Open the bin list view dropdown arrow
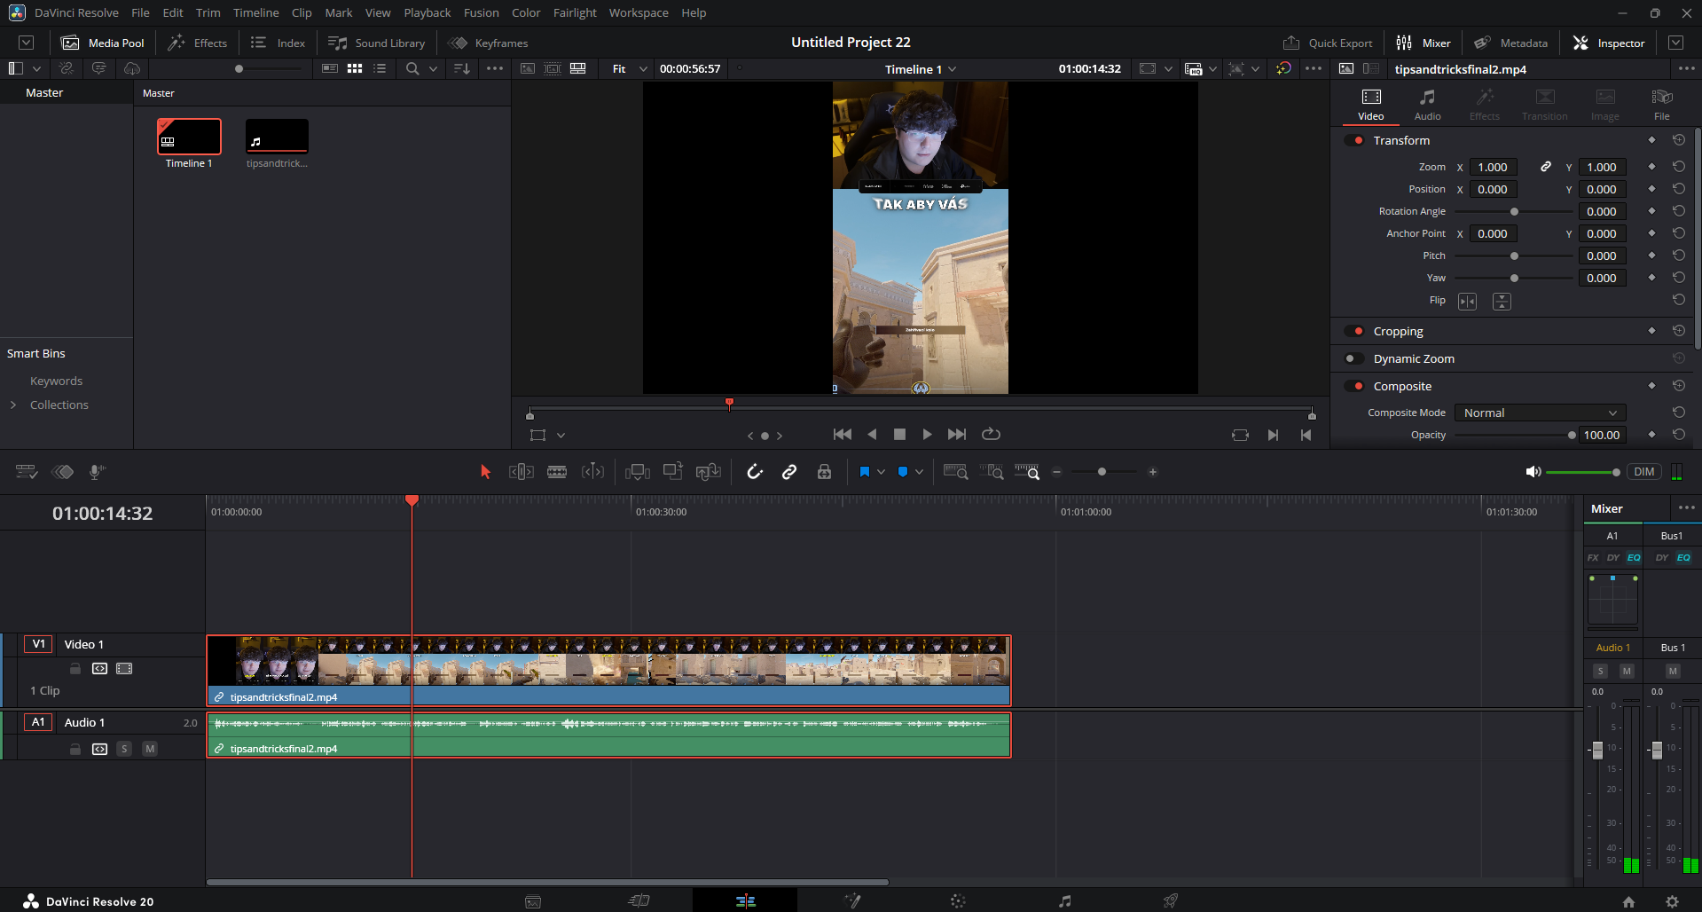 point(36,68)
